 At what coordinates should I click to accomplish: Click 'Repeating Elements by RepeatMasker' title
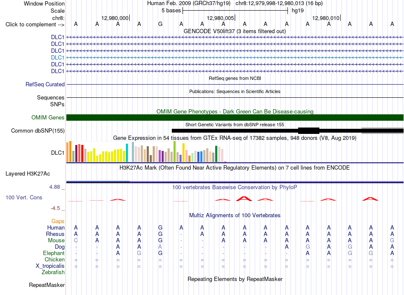click(235, 279)
